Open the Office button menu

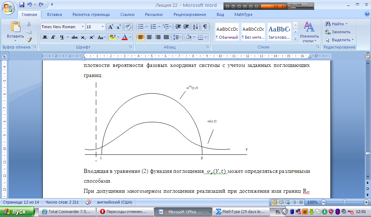click(x=8, y=8)
